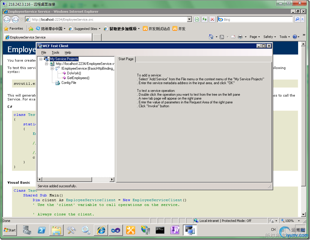310x240 pixels.
Task: Collapse the IEmployeeService BasicHttpBinding node
Action: point(52,68)
